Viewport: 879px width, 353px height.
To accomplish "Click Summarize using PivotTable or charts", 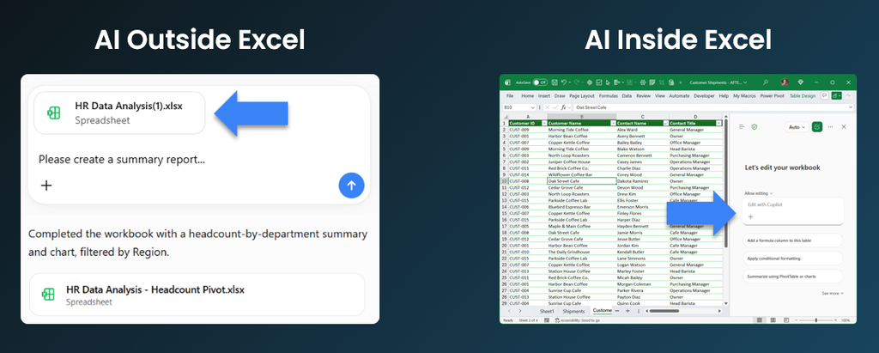I will [792, 276].
